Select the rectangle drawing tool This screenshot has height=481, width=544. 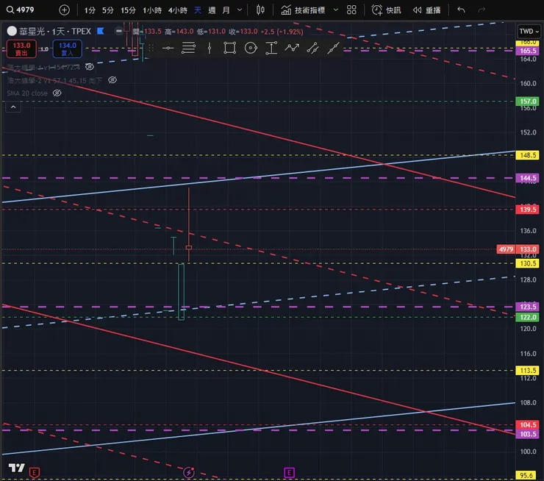tap(229, 49)
